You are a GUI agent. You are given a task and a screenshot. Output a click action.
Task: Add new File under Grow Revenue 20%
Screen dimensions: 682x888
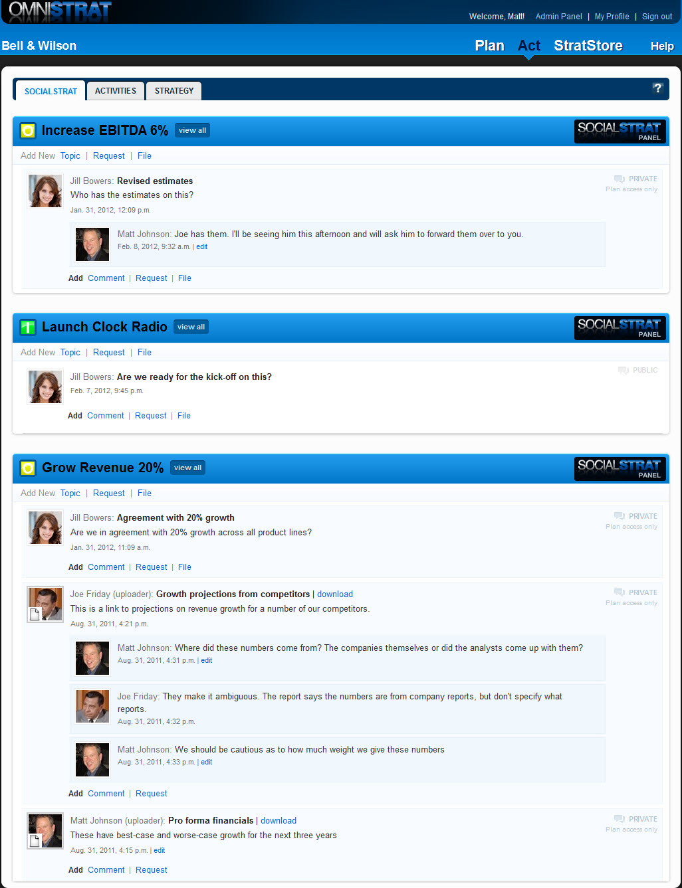pos(144,493)
